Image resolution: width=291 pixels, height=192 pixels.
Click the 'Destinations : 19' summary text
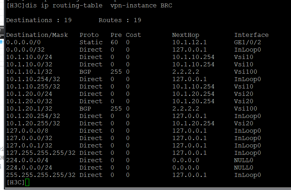click(39, 20)
